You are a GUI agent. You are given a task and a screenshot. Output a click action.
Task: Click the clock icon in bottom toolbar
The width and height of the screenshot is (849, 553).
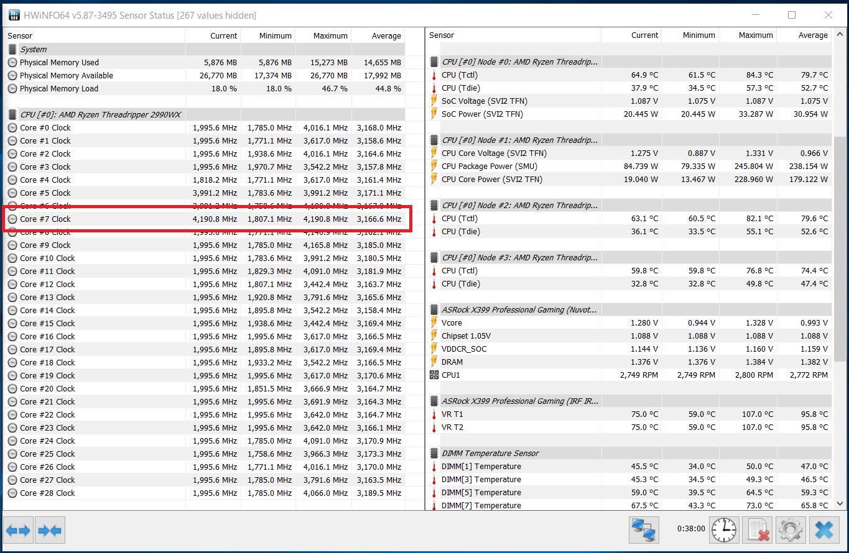(x=724, y=530)
